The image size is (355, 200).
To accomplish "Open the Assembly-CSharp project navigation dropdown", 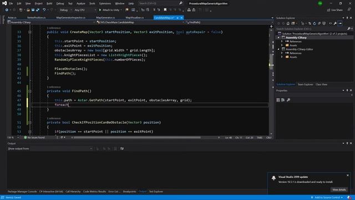I will (51, 22).
